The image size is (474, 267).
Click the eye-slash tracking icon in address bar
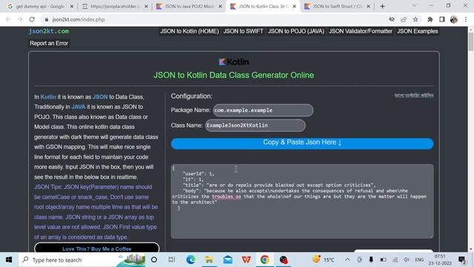pyautogui.click(x=392, y=19)
